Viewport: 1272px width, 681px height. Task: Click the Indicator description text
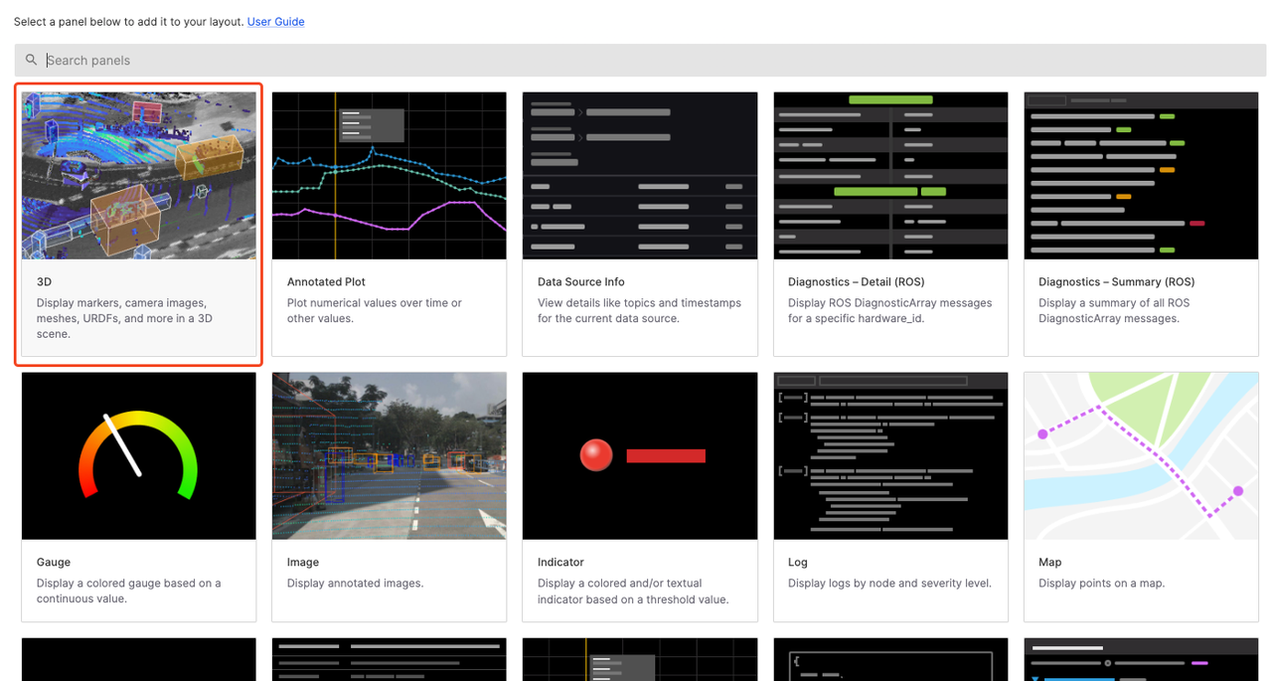click(633, 592)
